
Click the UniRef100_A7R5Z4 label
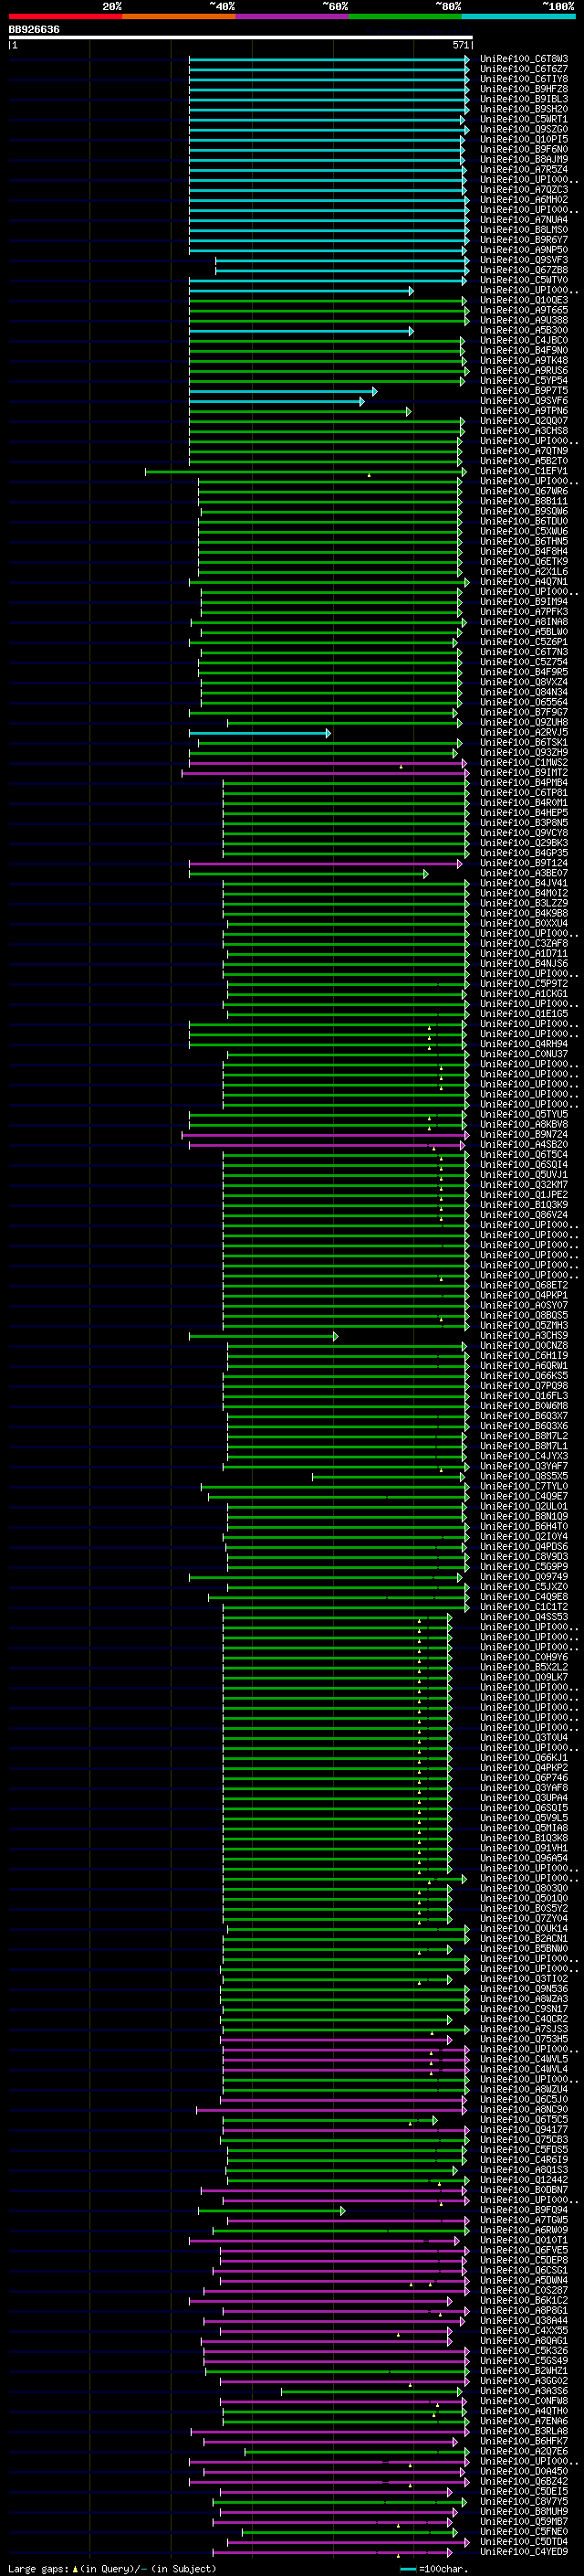(x=524, y=169)
